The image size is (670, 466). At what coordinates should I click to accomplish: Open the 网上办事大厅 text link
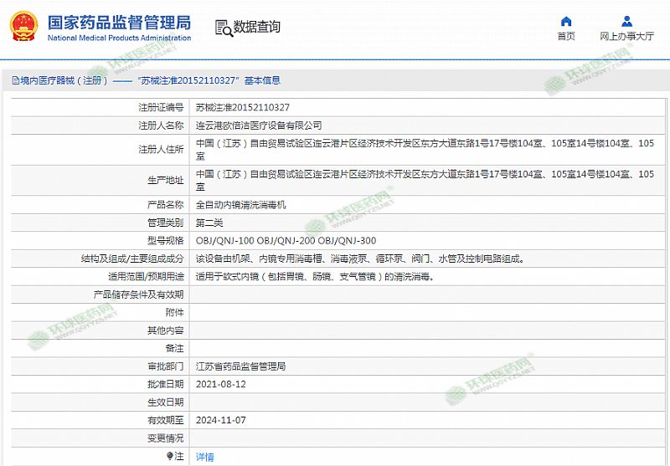[x=626, y=36]
